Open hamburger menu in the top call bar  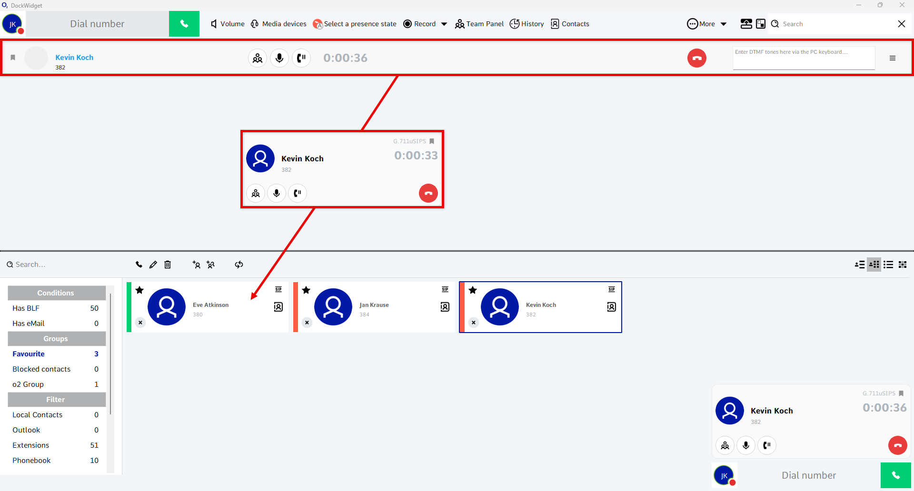coord(893,58)
